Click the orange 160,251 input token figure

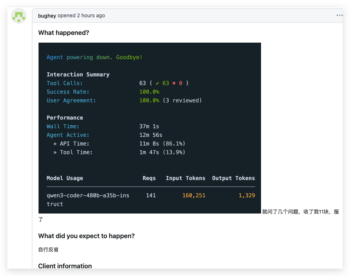coord(194,196)
